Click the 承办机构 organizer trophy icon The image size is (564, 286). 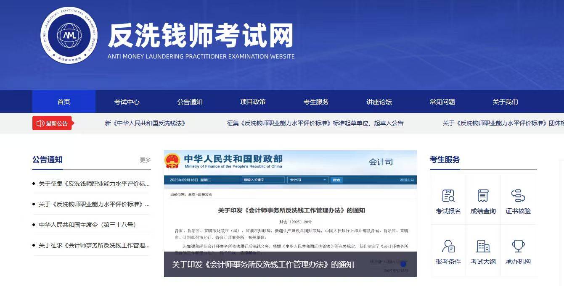pyautogui.click(x=518, y=247)
